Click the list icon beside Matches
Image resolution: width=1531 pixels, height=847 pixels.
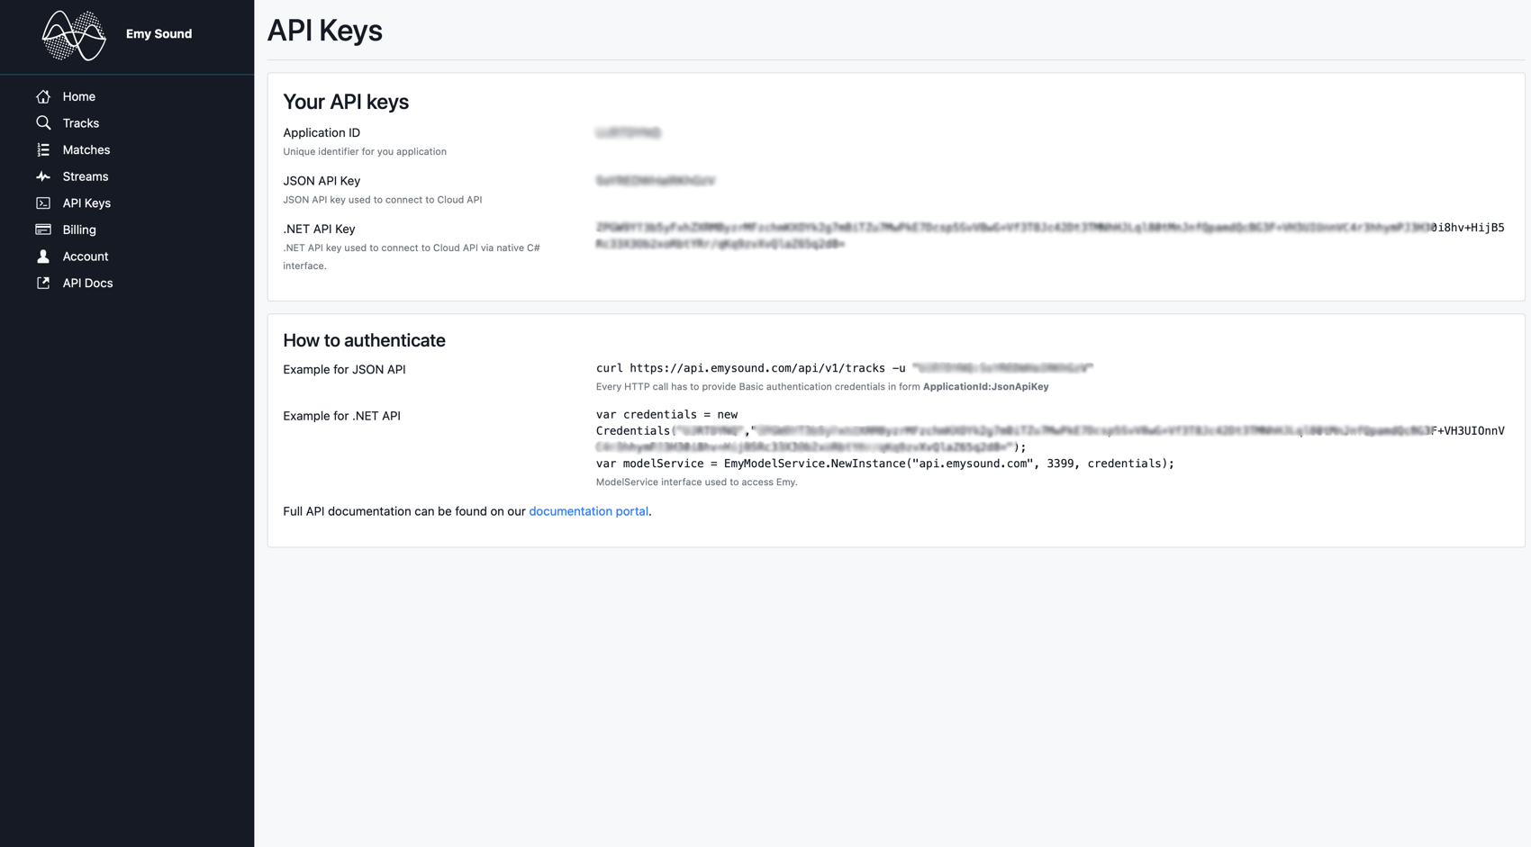pos(43,149)
